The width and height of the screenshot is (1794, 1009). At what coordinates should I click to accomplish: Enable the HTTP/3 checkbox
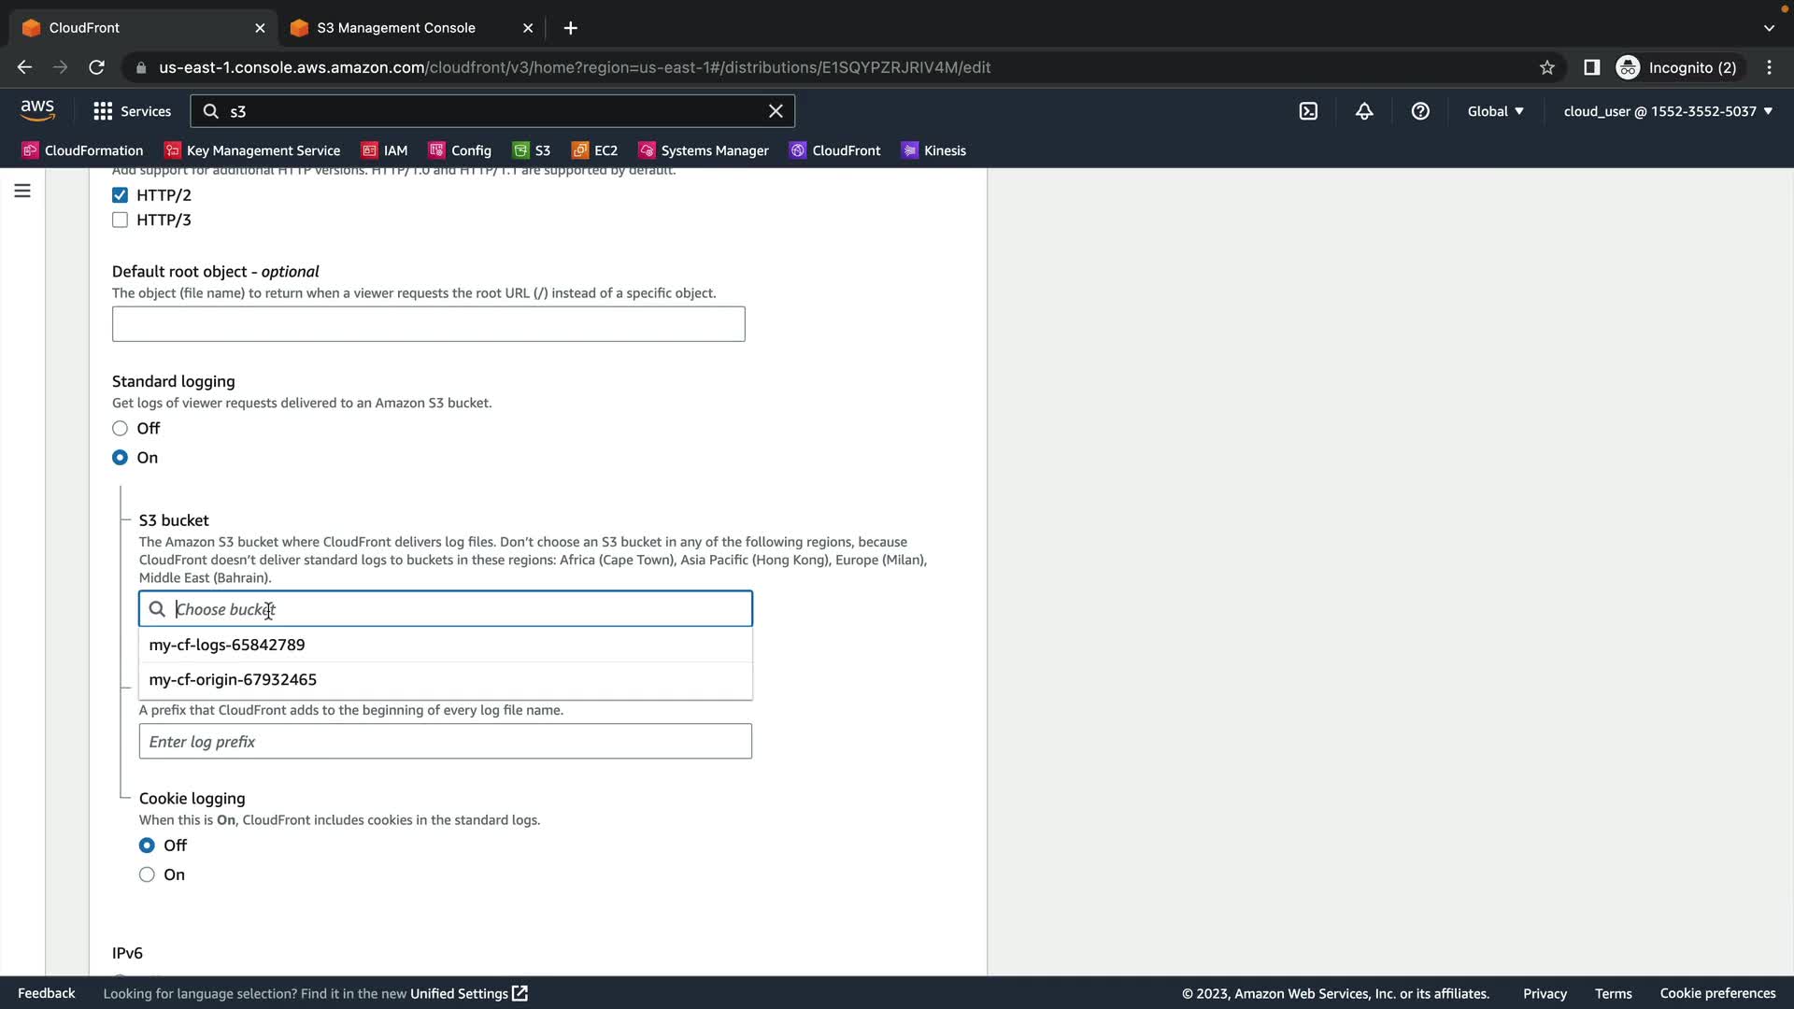pyautogui.click(x=120, y=220)
